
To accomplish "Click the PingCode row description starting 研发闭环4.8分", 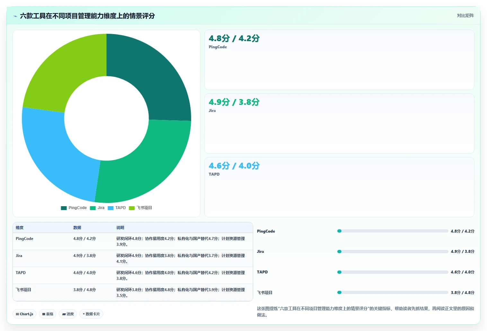I will click(x=181, y=242).
